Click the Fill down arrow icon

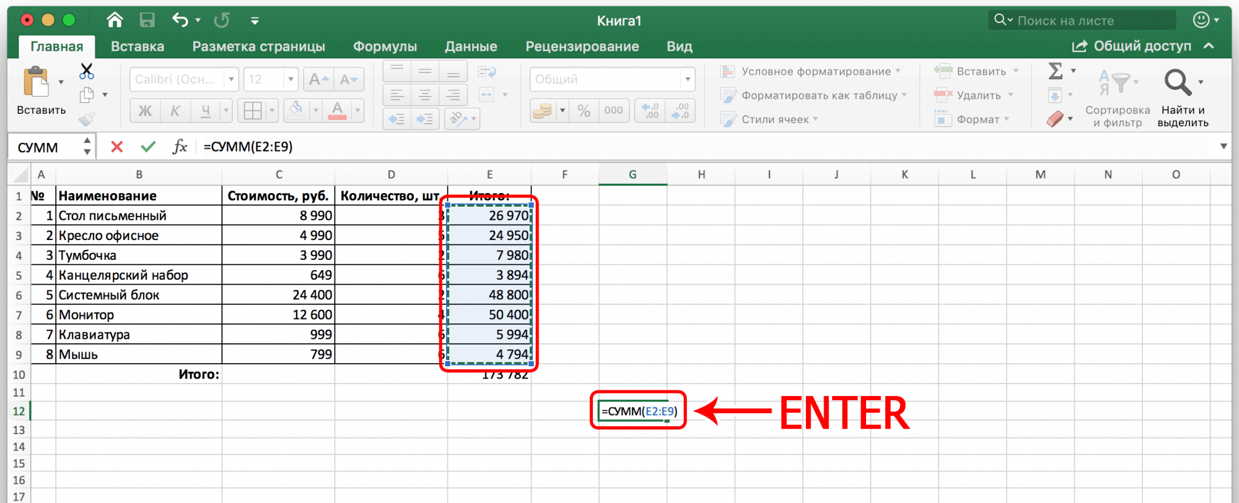pos(1055,95)
